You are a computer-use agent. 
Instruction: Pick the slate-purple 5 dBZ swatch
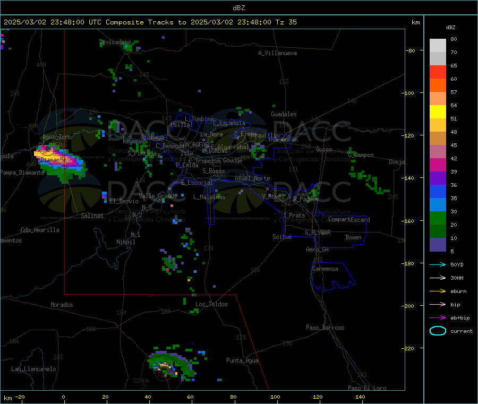click(x=438, y=245)
